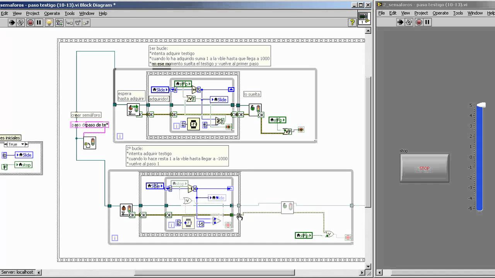Image resolution: width=495 pixels, height=278 pixels.
Task: Click the less-than comparison node in second loop
Action: (217, 221)
